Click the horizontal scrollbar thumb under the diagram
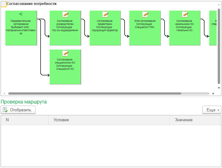 (x=94, y=94)
